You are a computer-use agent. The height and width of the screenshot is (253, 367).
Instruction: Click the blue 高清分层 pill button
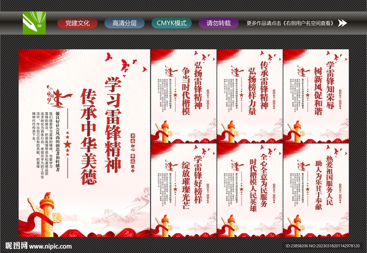point(124,23)
